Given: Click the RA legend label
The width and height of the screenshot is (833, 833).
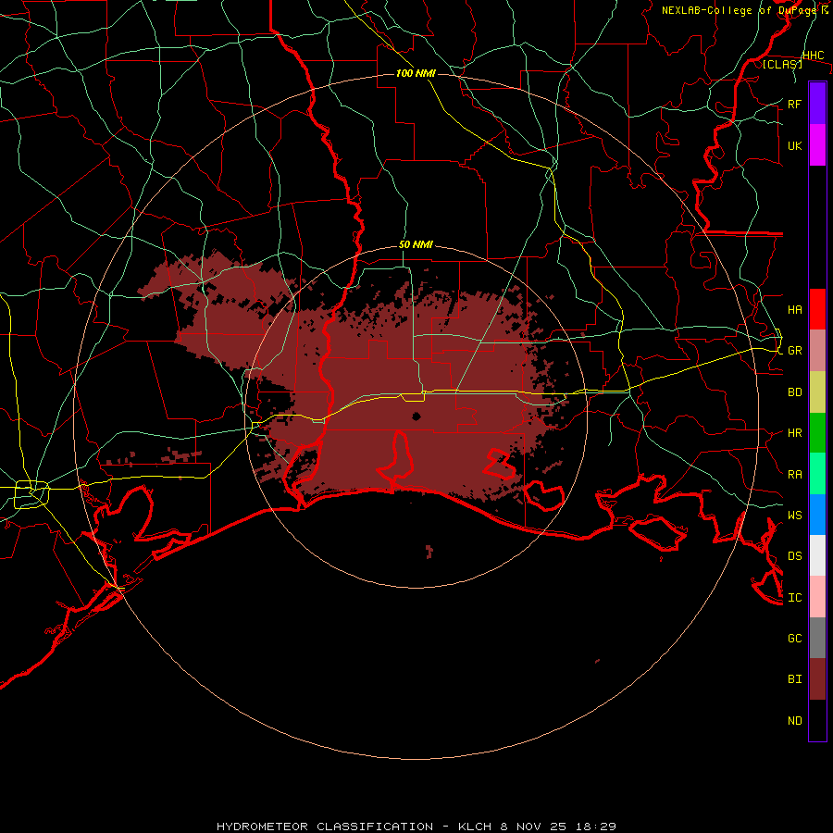Looking at the screenshot, I should [795, 475].
